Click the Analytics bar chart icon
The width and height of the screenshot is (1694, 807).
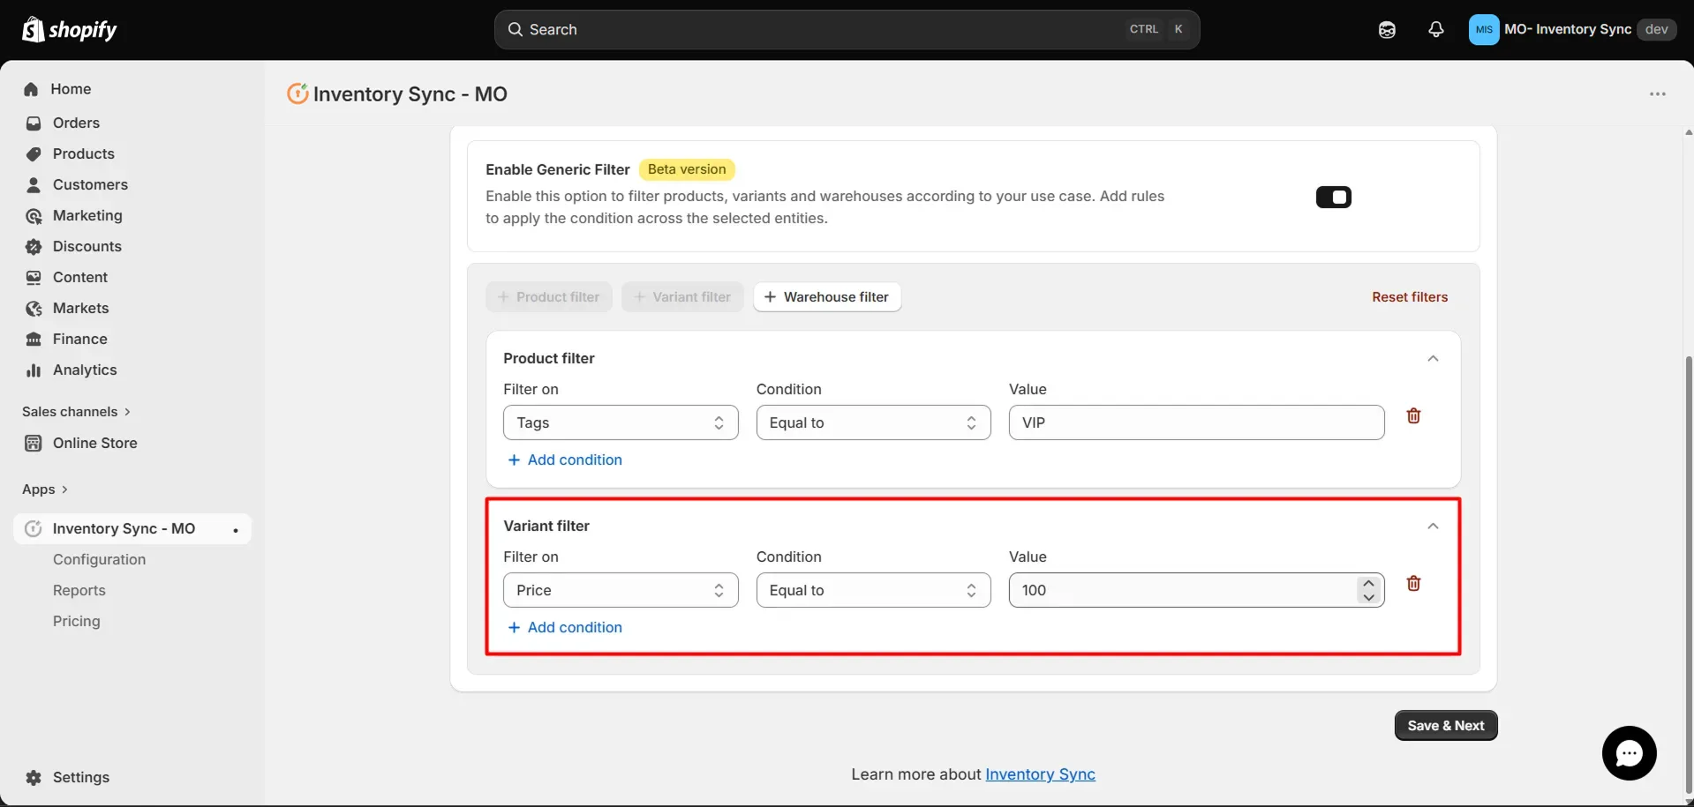click(34, 370)
